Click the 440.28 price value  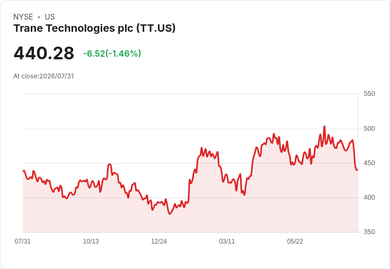tap(44, 53)
